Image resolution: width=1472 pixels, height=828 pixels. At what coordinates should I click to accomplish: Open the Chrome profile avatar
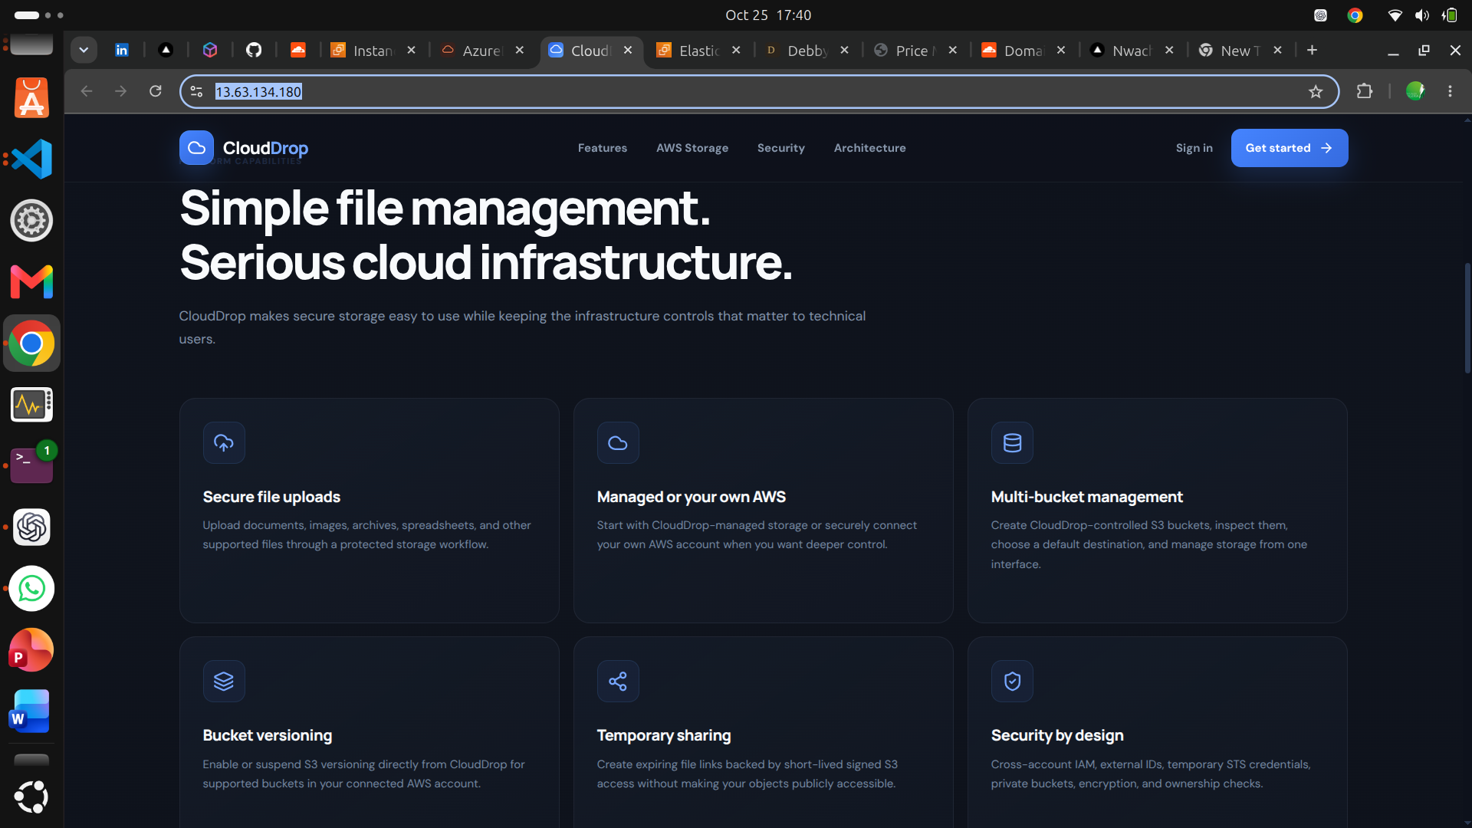1415,91
